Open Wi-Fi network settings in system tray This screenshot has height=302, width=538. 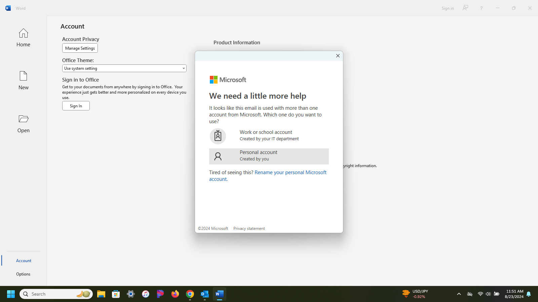click(481, 294)
